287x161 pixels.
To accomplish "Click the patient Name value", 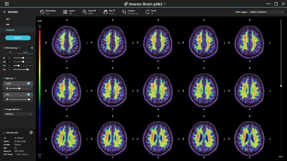I will coord(20,141).
